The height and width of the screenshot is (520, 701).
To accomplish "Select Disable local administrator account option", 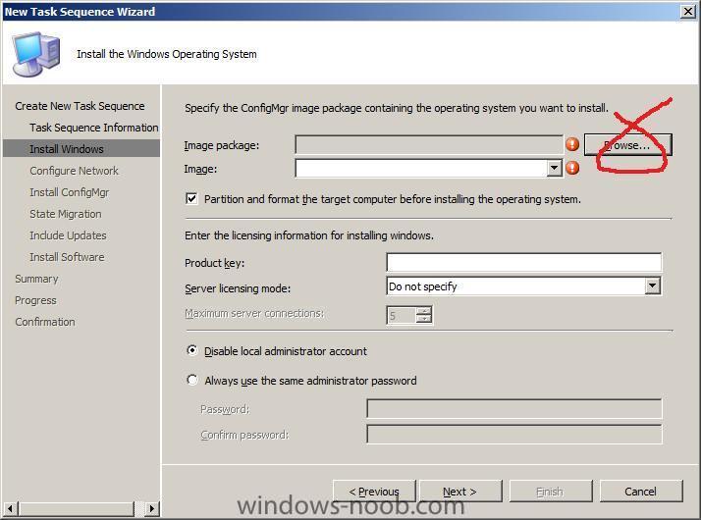I will (192, 350).
